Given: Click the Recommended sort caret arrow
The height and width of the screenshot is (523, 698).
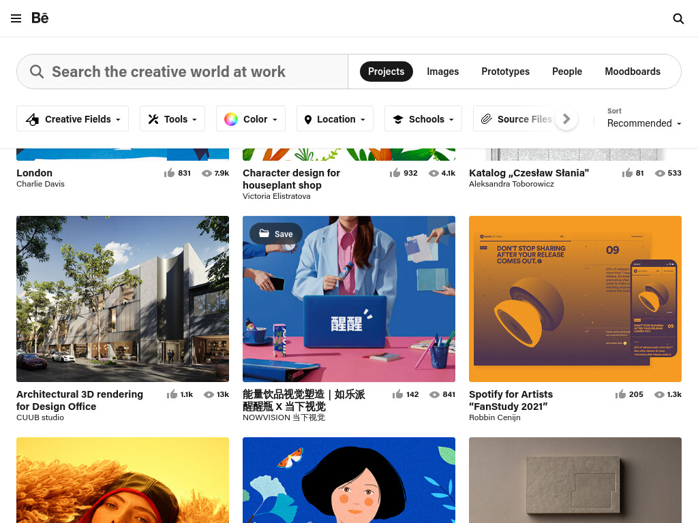Looking at the screenshot, I should click(679, 124).
